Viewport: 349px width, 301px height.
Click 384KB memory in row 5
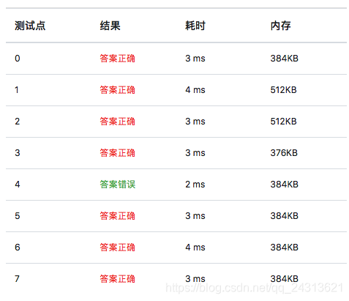point(285,216)
